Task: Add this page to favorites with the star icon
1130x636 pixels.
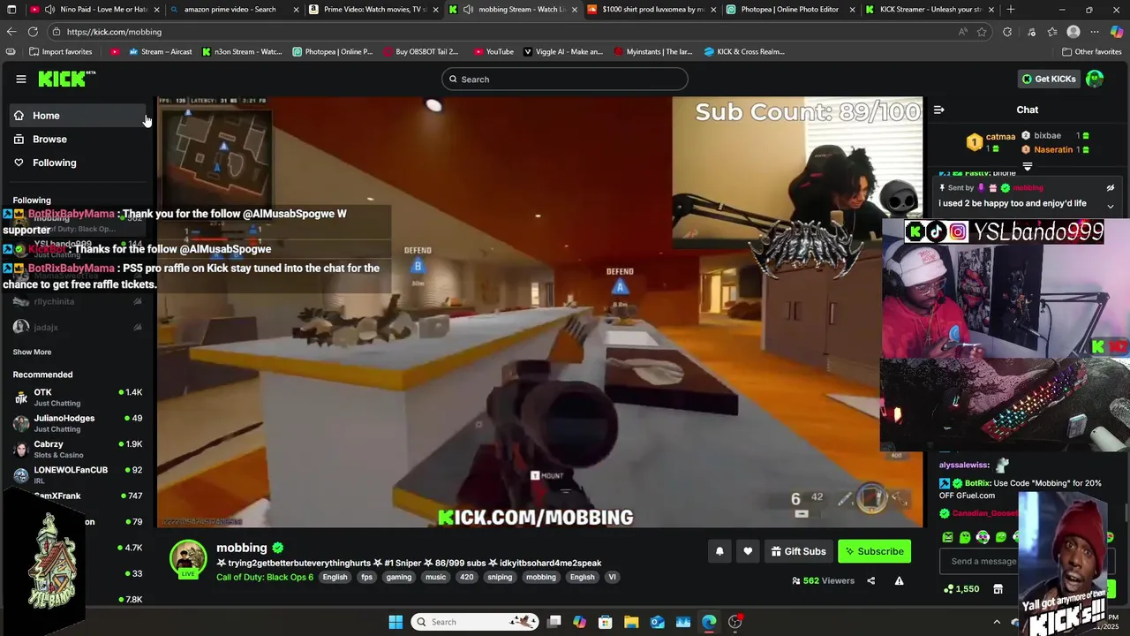Action: (982, 32)
